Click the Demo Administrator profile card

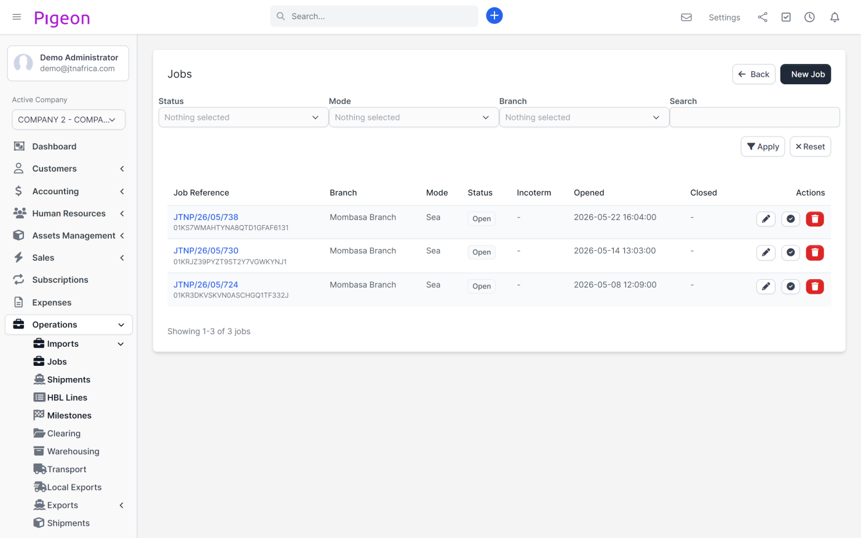tap(68, 63)
